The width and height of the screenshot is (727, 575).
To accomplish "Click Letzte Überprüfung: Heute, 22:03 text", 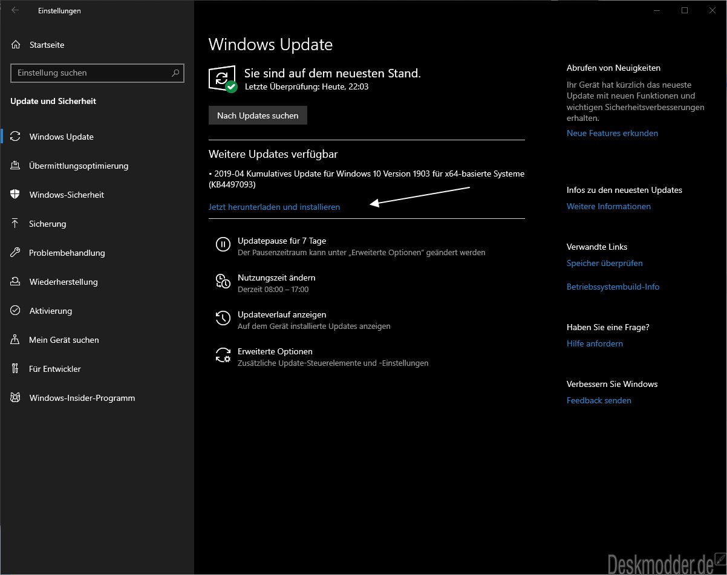I will point(307,86).
